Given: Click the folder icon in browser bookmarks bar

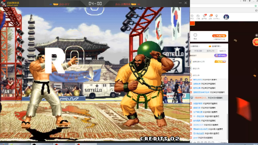Looking at the screenshot, I should point(256,11).
